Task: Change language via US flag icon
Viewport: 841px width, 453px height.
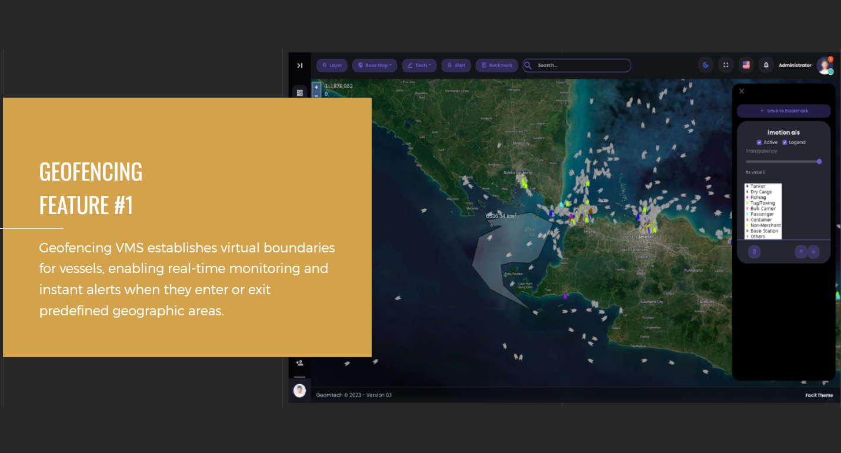Action: coord(746,65)
